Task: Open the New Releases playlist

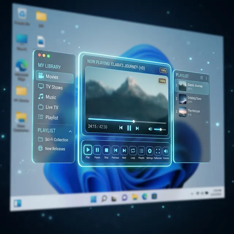Action: [52, 148]
